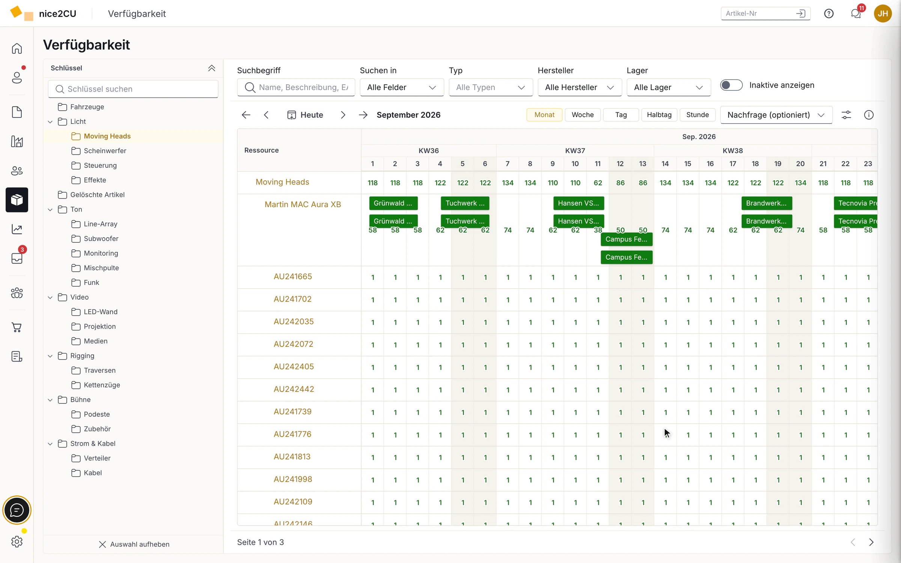Open the shopping cart sidebar icon
The height and width of the screenshot is (563, 901).
point(17,327)
